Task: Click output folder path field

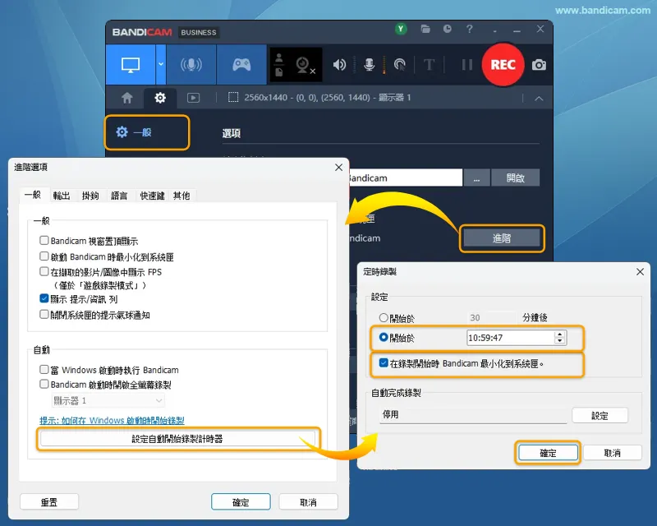Action: (x=405, y=178)
